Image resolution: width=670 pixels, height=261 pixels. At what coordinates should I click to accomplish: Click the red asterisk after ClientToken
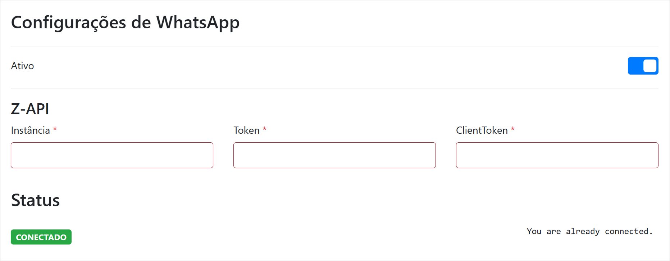click(x=513, y=129)
